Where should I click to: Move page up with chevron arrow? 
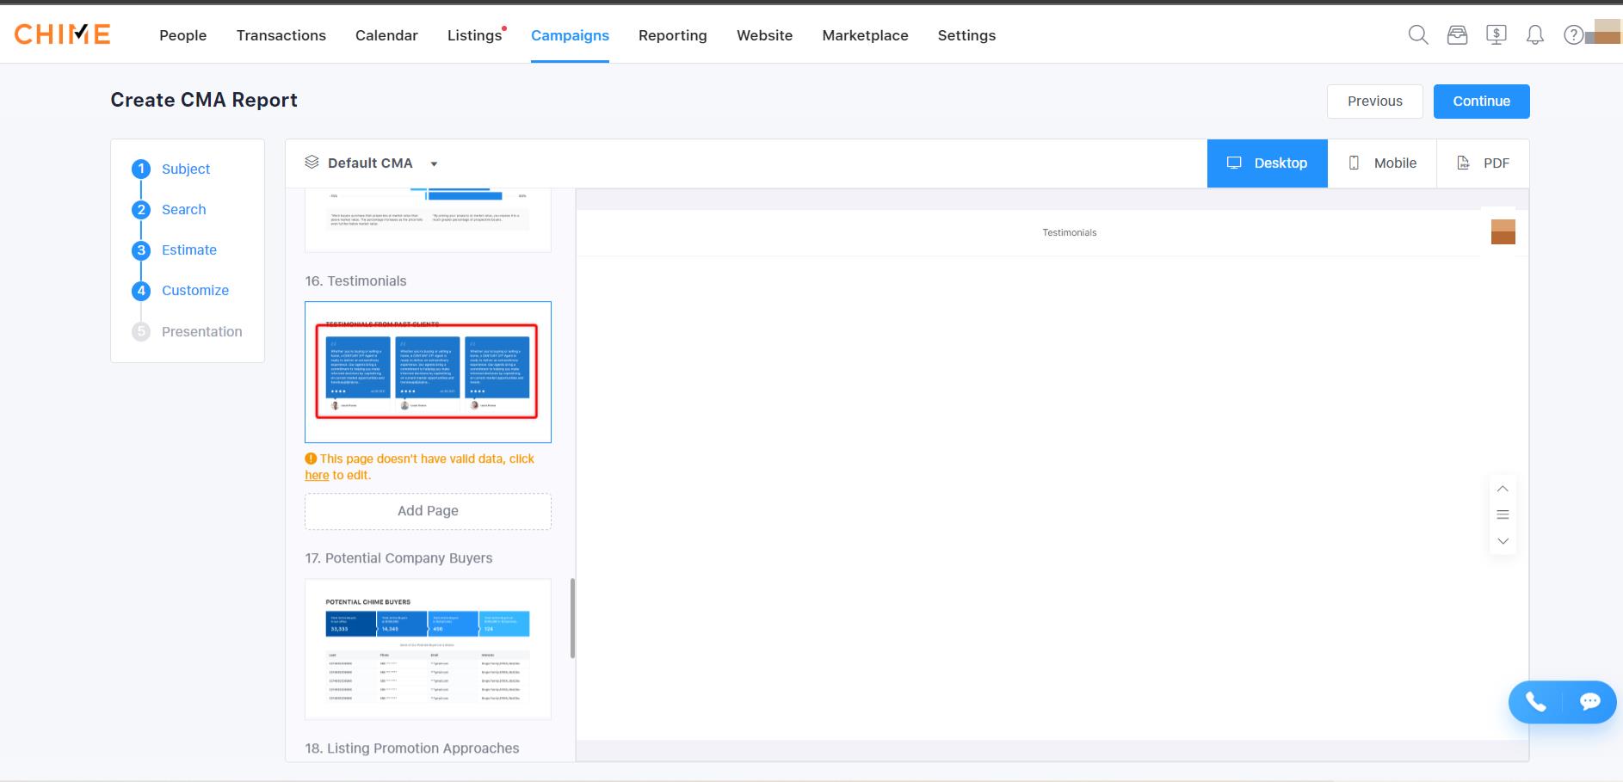coord(1503,489)
